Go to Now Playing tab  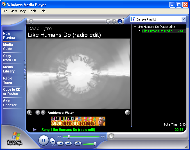[13, 35]
